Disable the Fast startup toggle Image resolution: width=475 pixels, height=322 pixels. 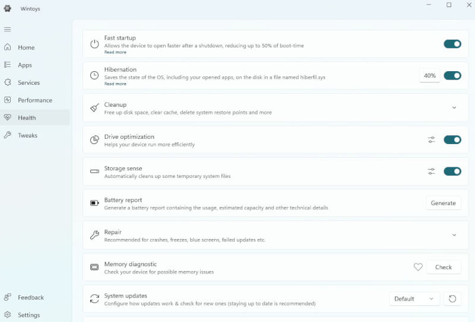(x=452, y=44)
